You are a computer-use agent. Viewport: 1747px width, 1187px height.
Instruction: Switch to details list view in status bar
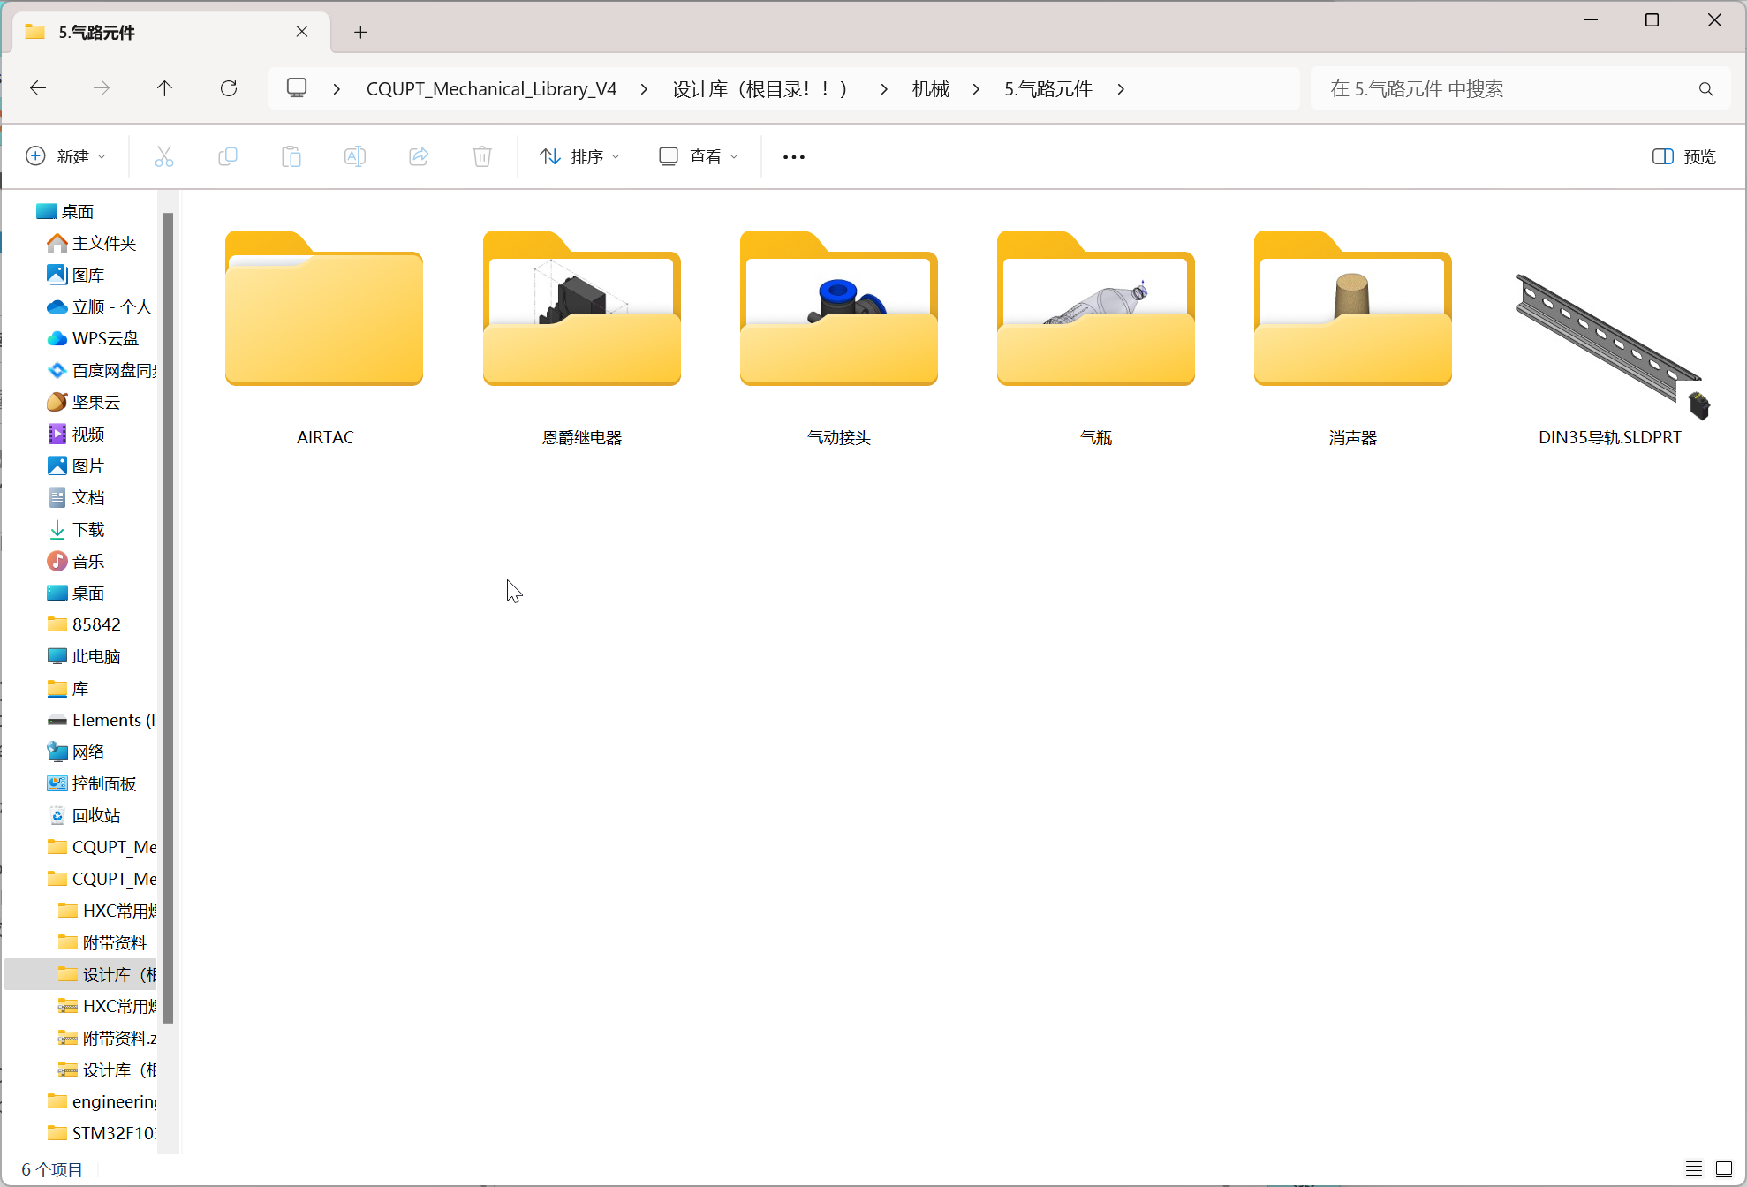click(x=1694, y=1169)
